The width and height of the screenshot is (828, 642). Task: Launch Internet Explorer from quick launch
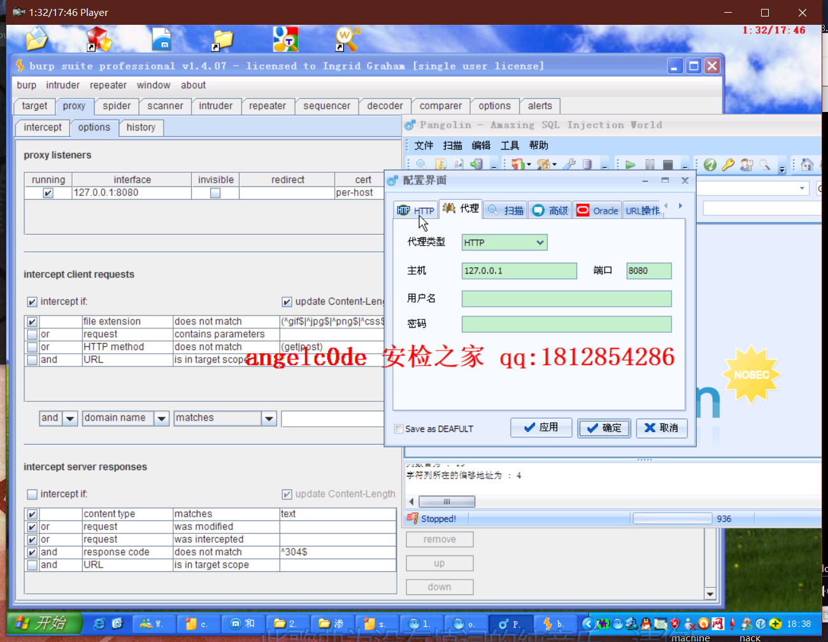[x=99, y=624]
